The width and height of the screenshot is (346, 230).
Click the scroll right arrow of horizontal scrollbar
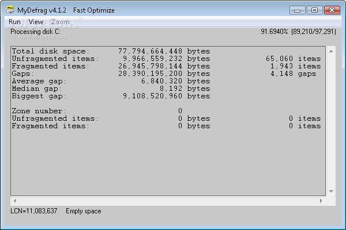(x=321, y=201)
